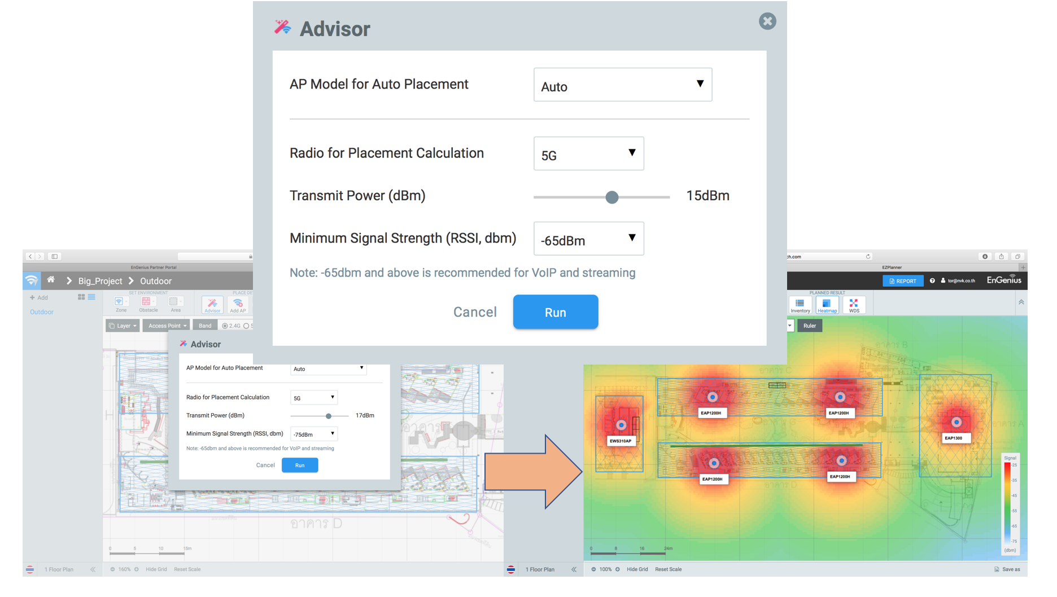The image size is (1057, 597).
Task: Click Reset Scale in right window
Action: (669, 569)
